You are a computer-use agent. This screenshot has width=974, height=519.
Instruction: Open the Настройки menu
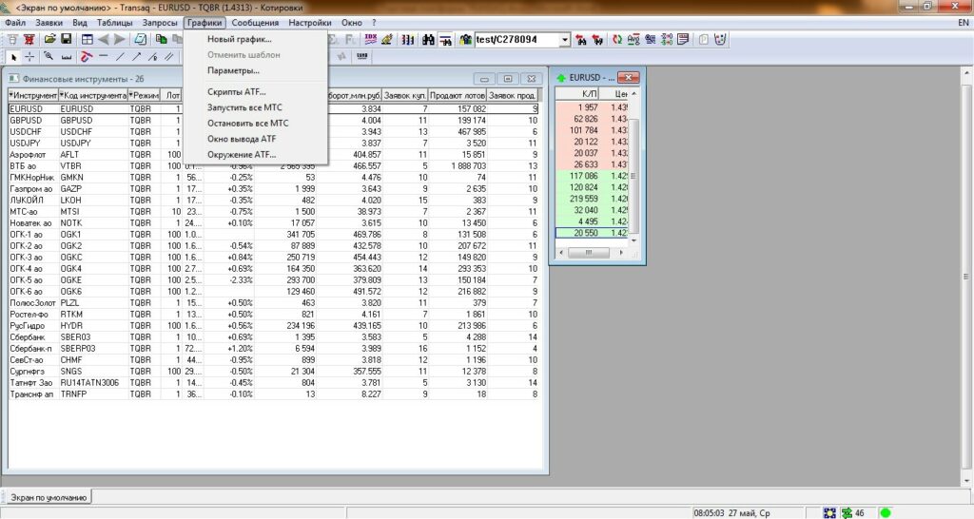[x=310, y=22]
